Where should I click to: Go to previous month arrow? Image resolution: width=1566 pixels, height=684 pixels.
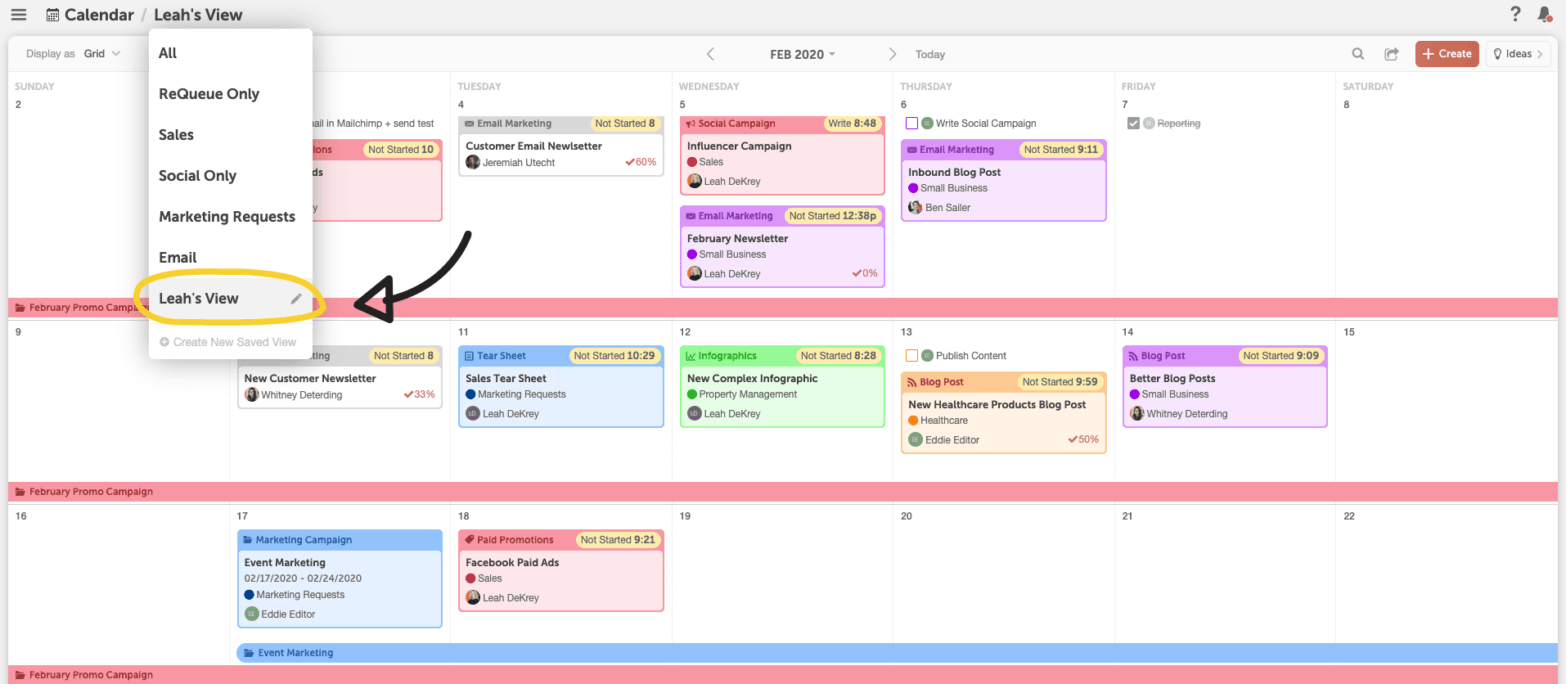(x=710, y=54)
